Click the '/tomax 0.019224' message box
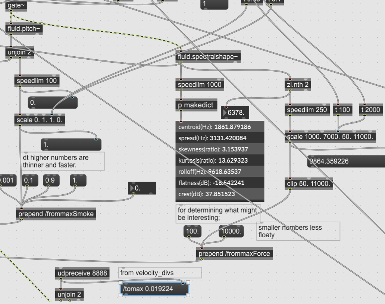Screen dimensions: 385x304 click(x=154, y=289)
